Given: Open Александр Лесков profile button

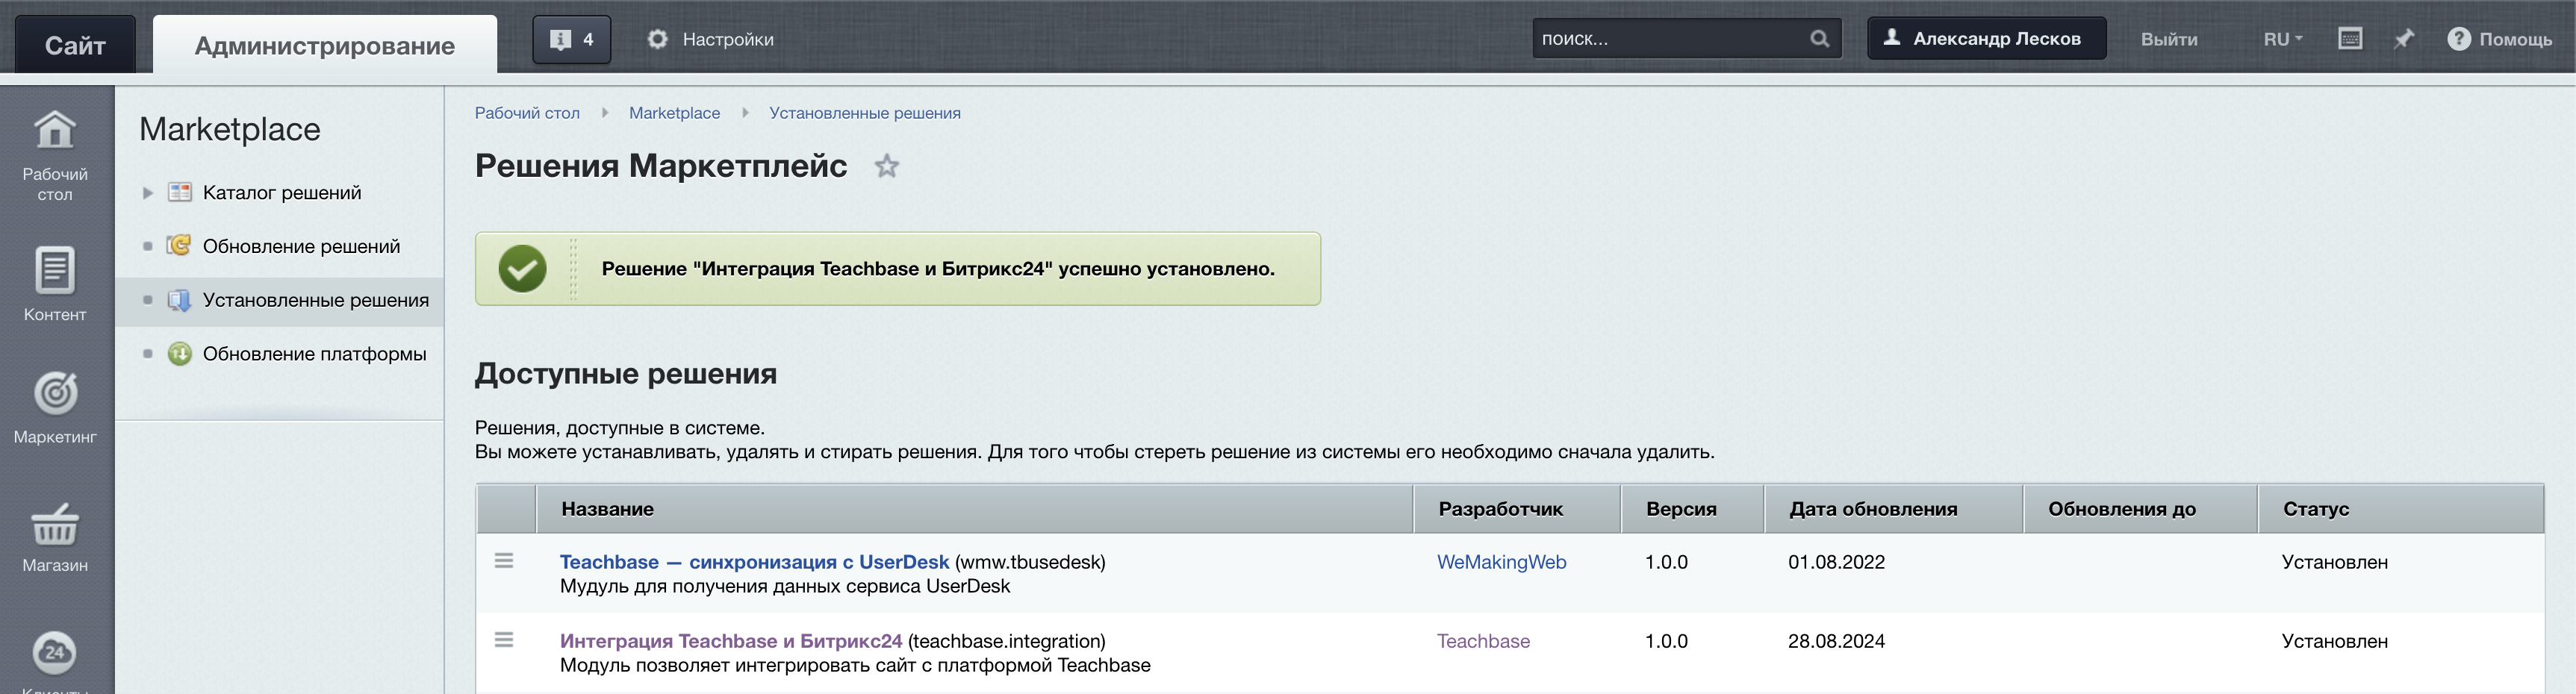Looking at the screenshot, I should 1987,38.
